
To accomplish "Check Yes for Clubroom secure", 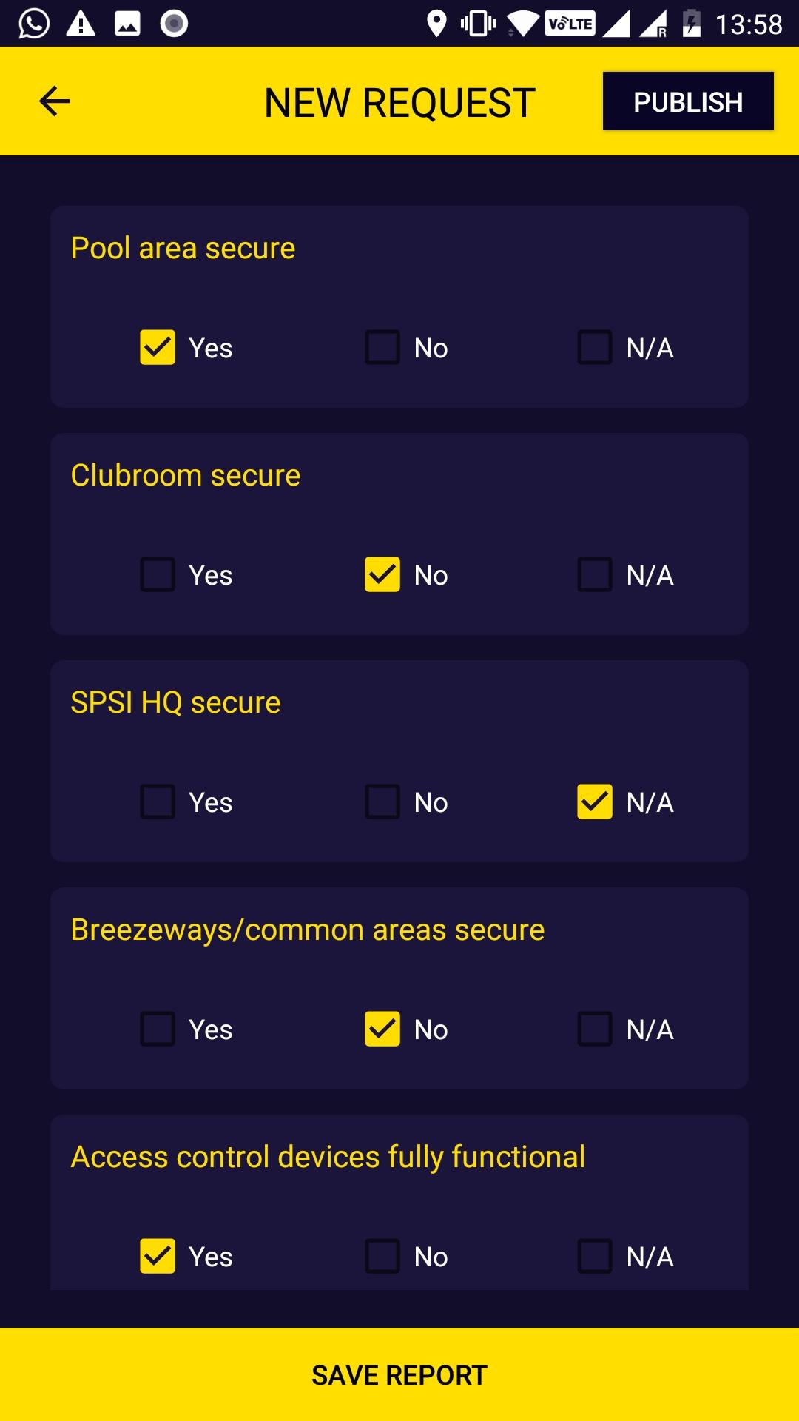I will click(158, 574).
